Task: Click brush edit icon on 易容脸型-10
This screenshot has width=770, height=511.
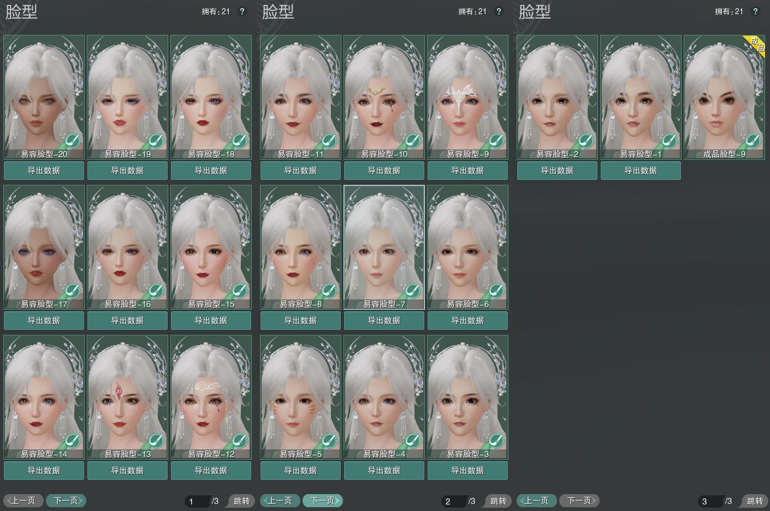Action: pos(413,141)
